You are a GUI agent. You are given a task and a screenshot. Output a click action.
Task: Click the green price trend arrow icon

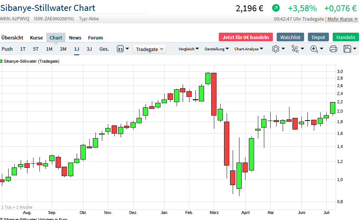coord(276,8)
